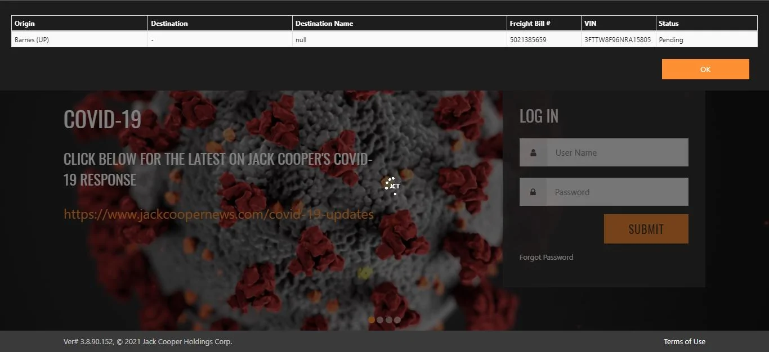
Task: Select the Barnes (UP) origin cell
Action: click(x=79, y=40)
